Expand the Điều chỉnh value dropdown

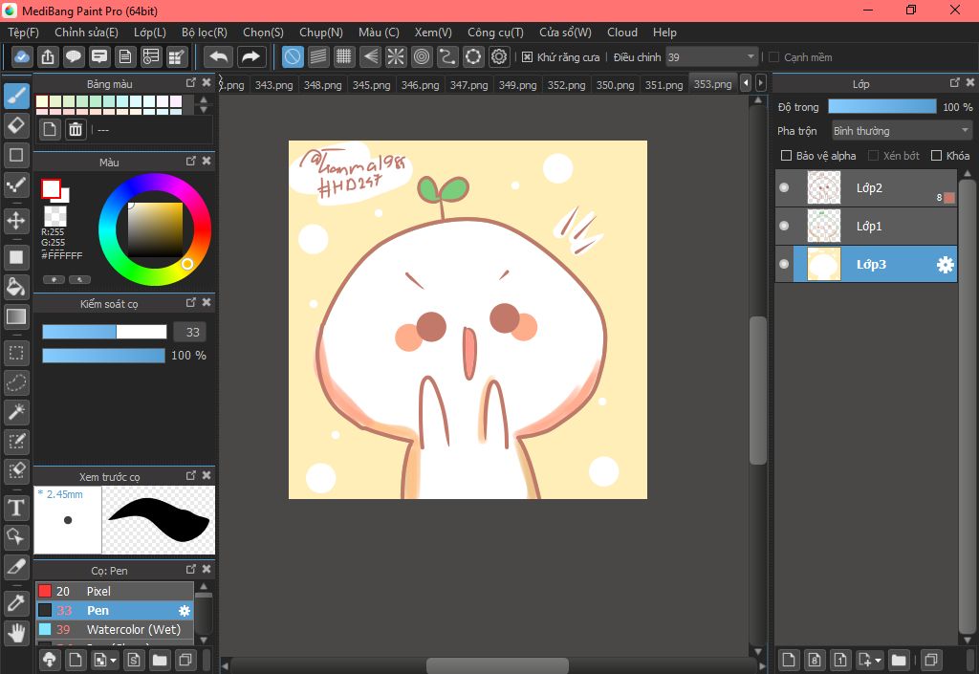point(750,57)
